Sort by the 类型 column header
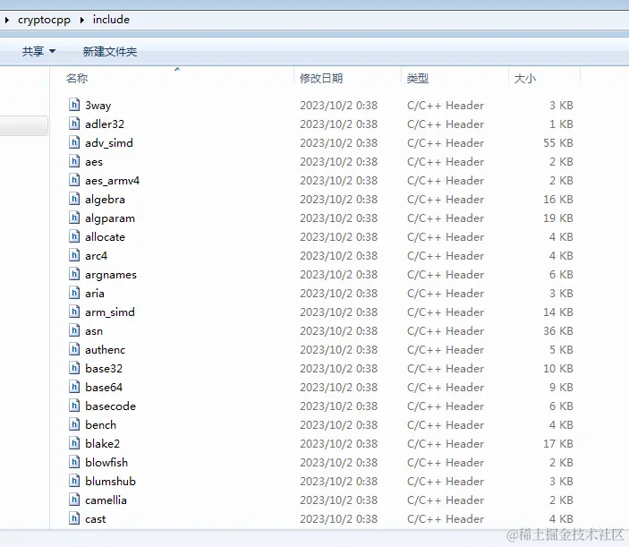 (418, 78)
